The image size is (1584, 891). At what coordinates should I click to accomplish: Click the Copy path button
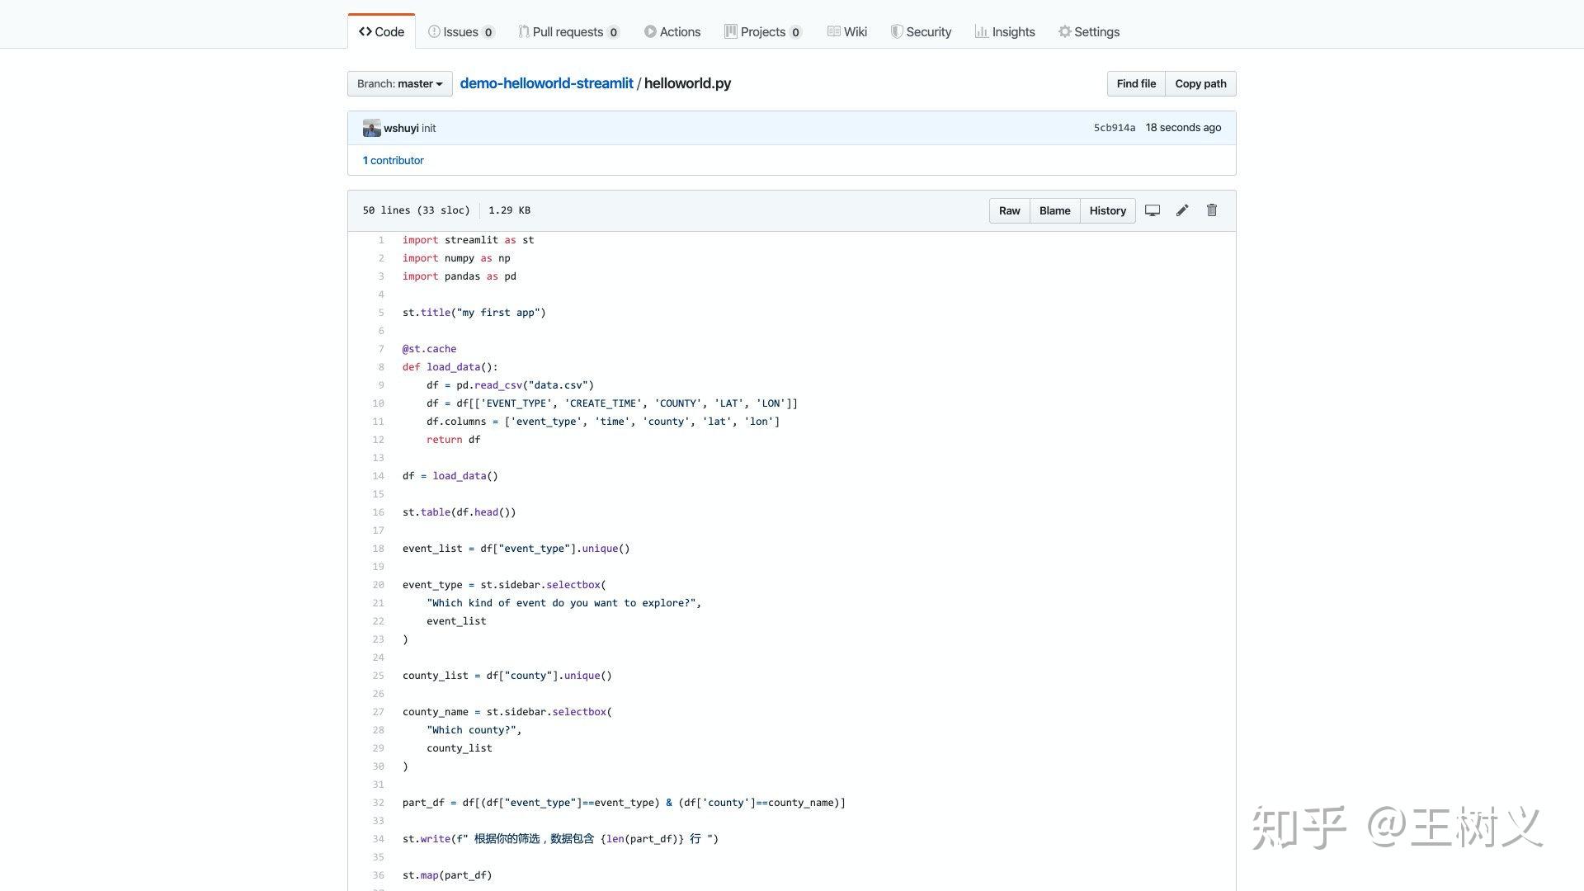pos(1200,83)
